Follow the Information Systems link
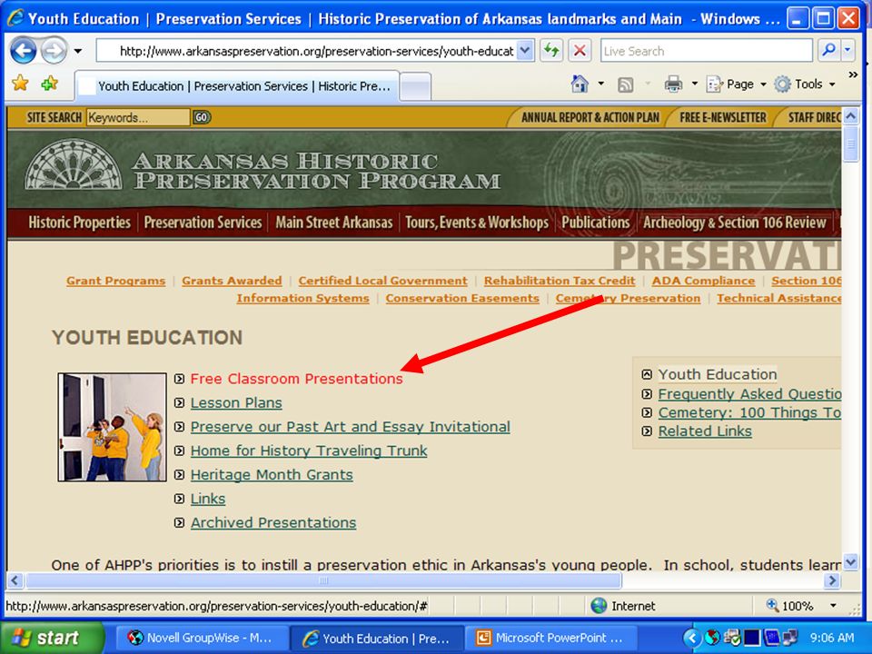Viewport: 872px width, 654px height. [302, 298]
